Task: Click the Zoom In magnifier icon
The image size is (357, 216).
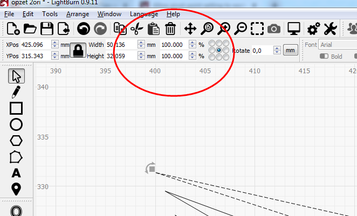Action: point(223,29)
